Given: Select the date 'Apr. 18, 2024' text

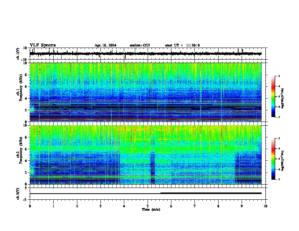Looking at the screenshot, I should (105, 45).
